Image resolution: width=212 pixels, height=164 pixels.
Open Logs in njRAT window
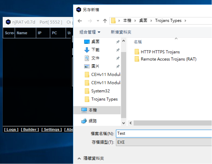tap(11, 130)
